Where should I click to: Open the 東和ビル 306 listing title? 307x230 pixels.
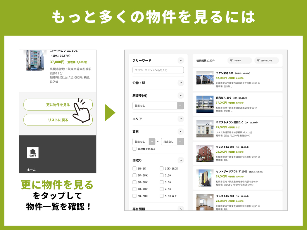pyautogui.click(x=223, y=98)
